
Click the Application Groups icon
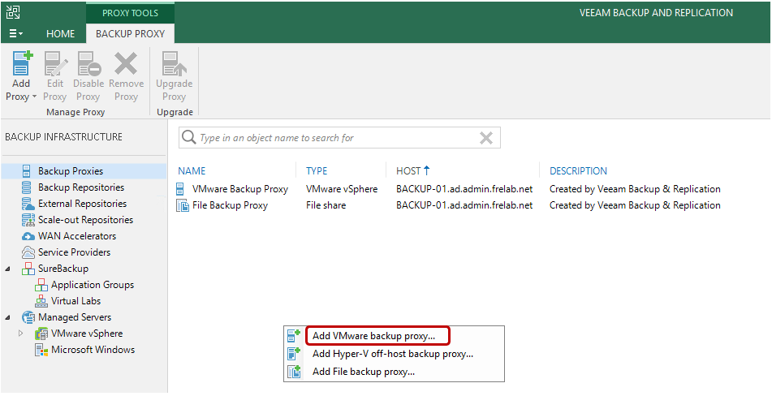point(41,285)
